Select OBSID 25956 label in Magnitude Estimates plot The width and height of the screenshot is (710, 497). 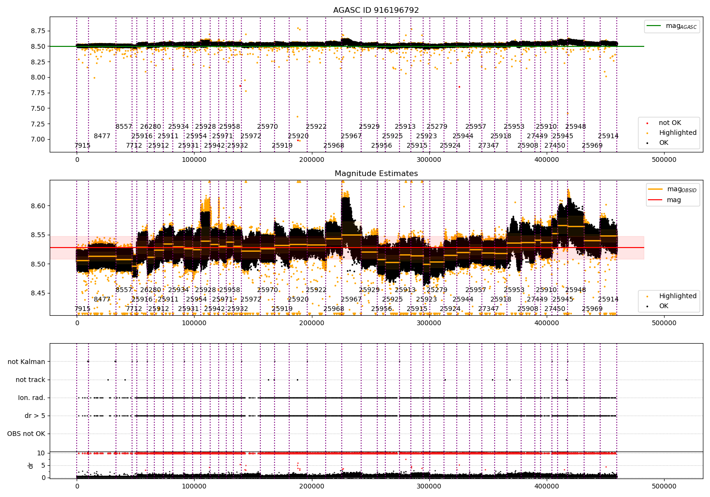point(382,309)
